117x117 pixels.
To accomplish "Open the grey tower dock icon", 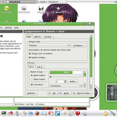I will tap(17, 113).
